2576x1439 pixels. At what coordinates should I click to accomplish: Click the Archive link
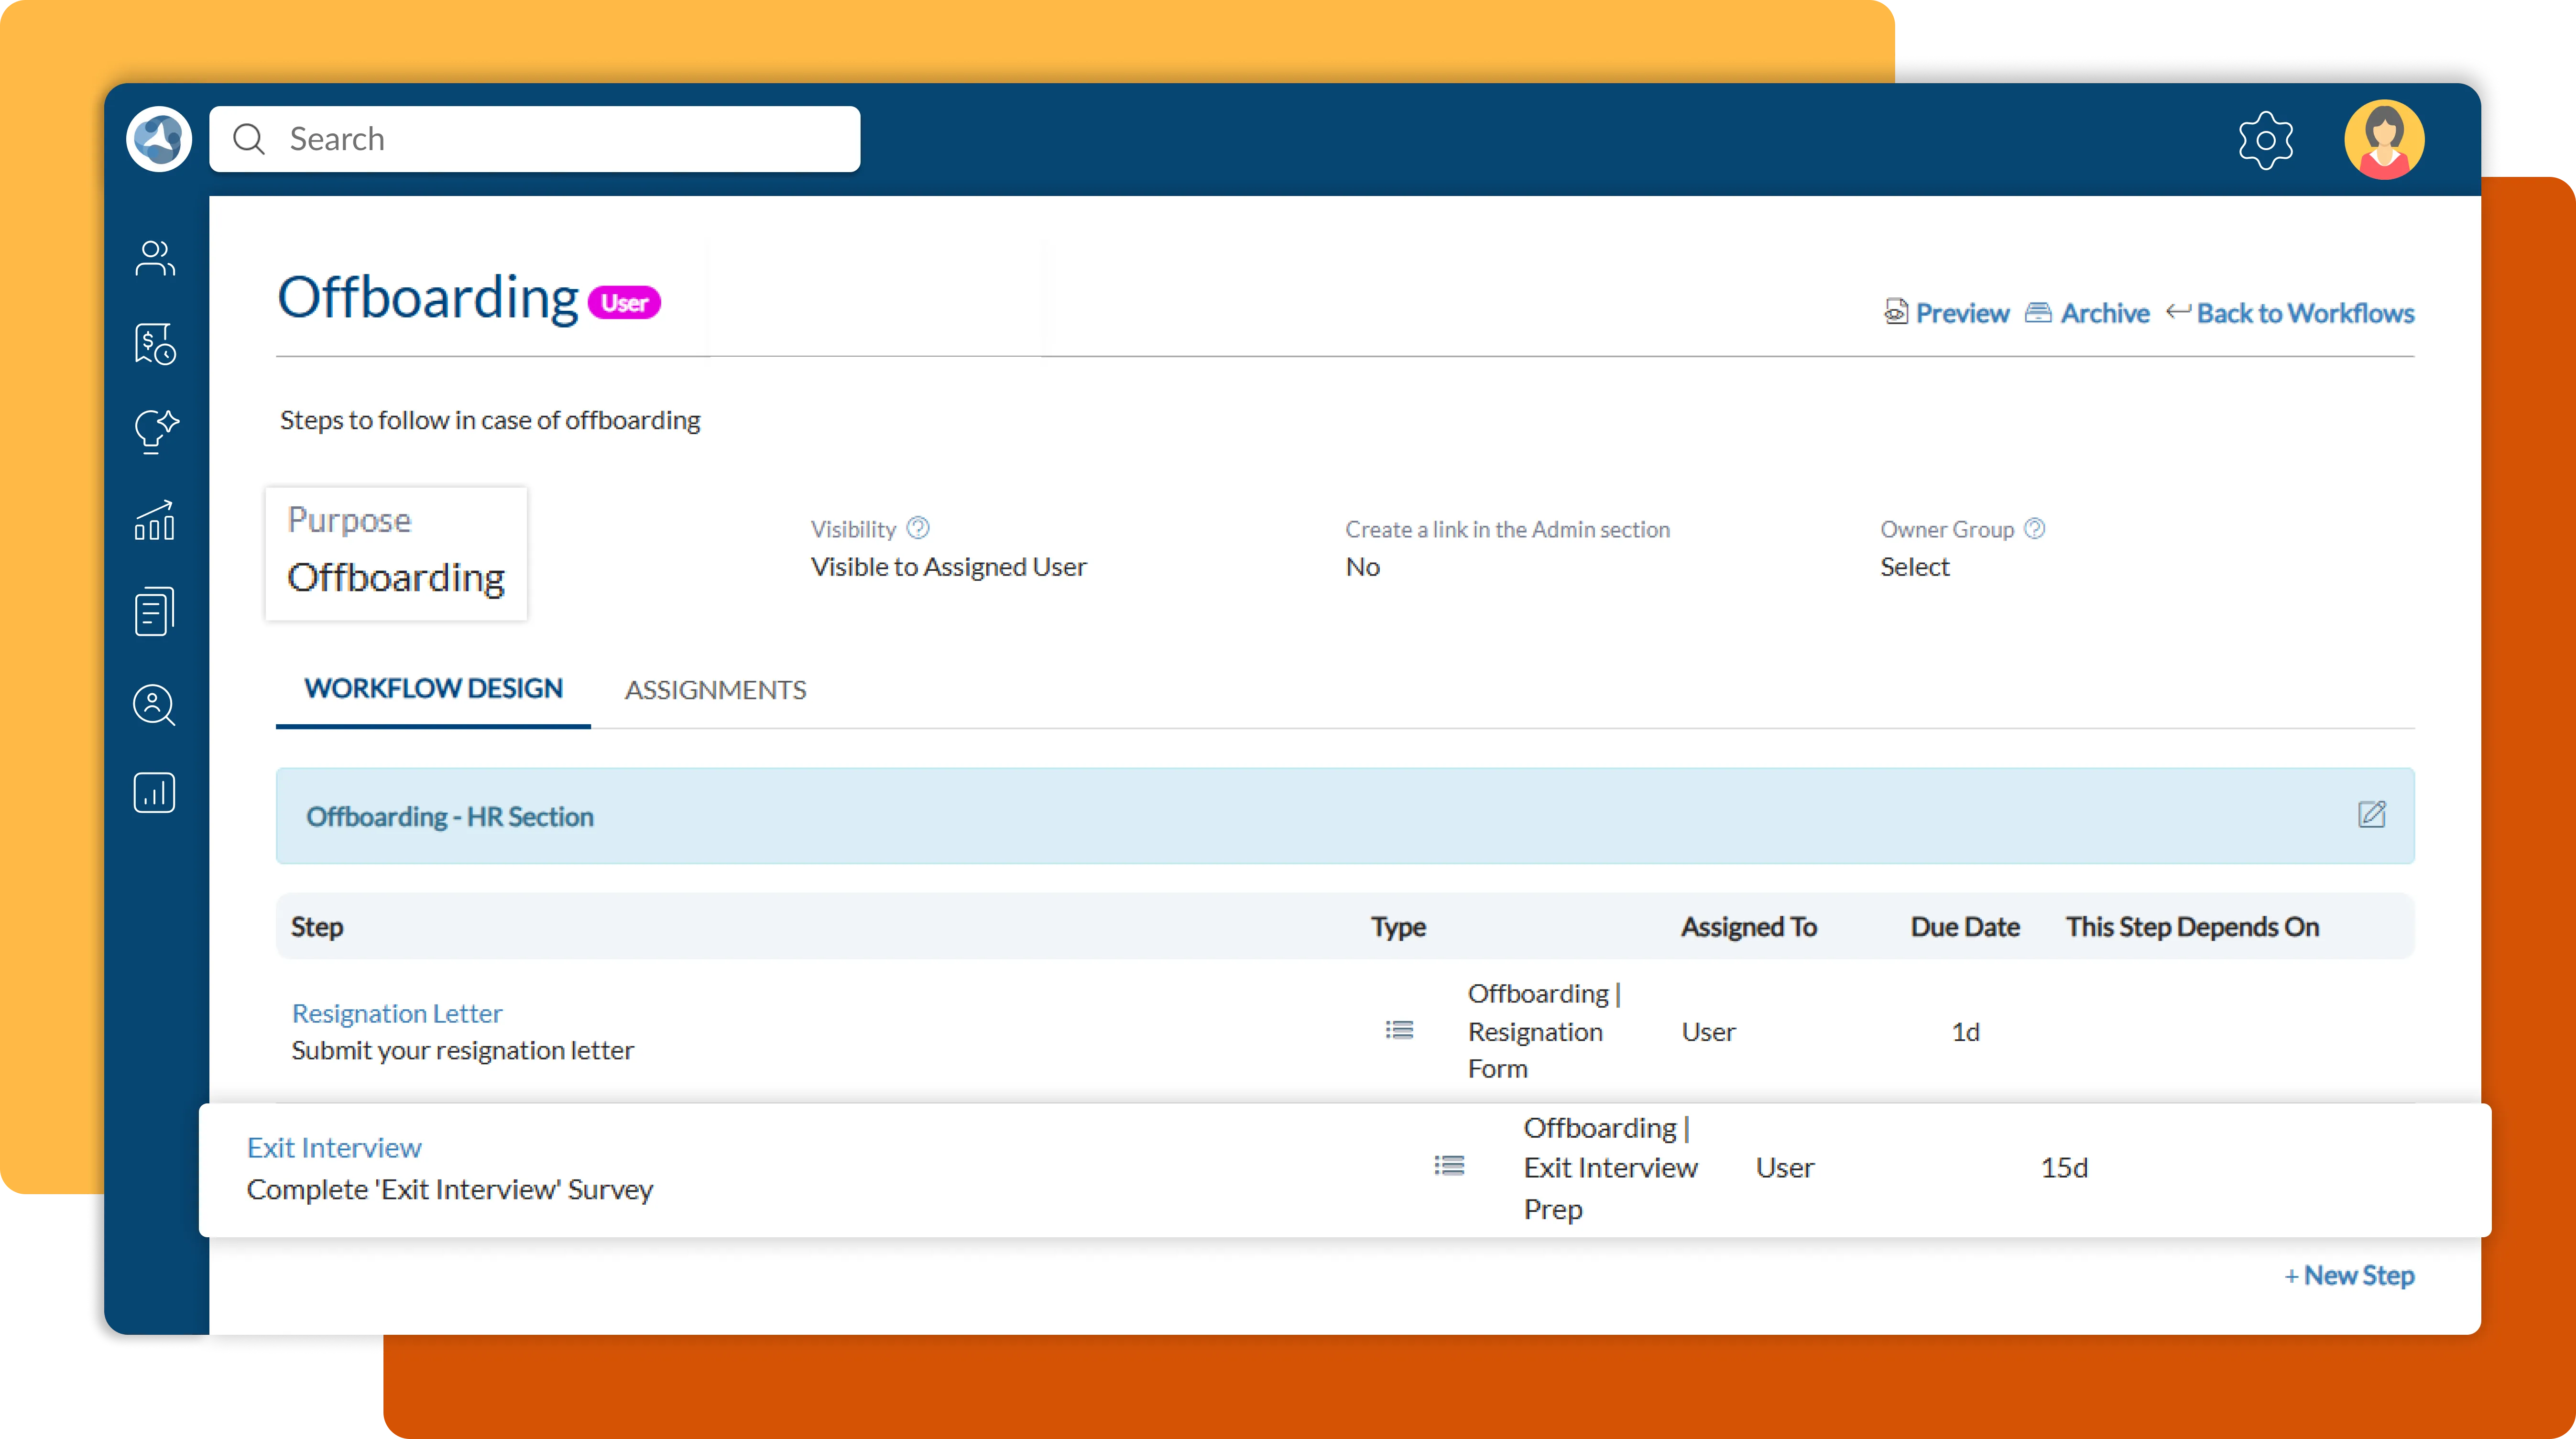(2088, 313)
